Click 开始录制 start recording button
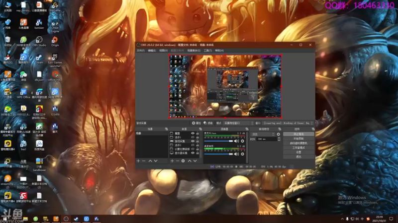This screenshot has height=223, width=398. (298, 139)
